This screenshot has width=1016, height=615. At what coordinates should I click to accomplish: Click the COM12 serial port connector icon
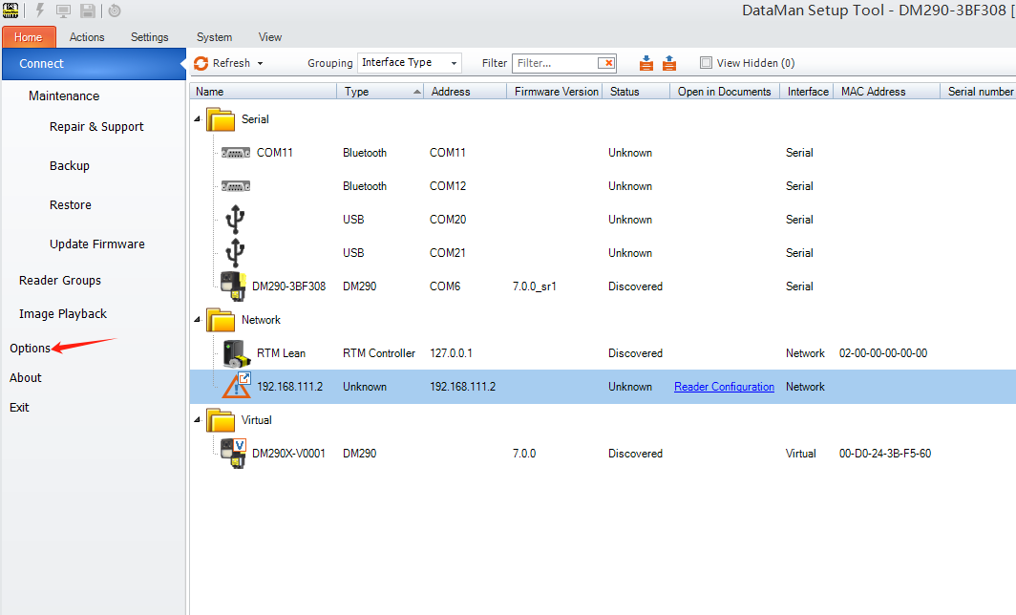coord(235,186)
